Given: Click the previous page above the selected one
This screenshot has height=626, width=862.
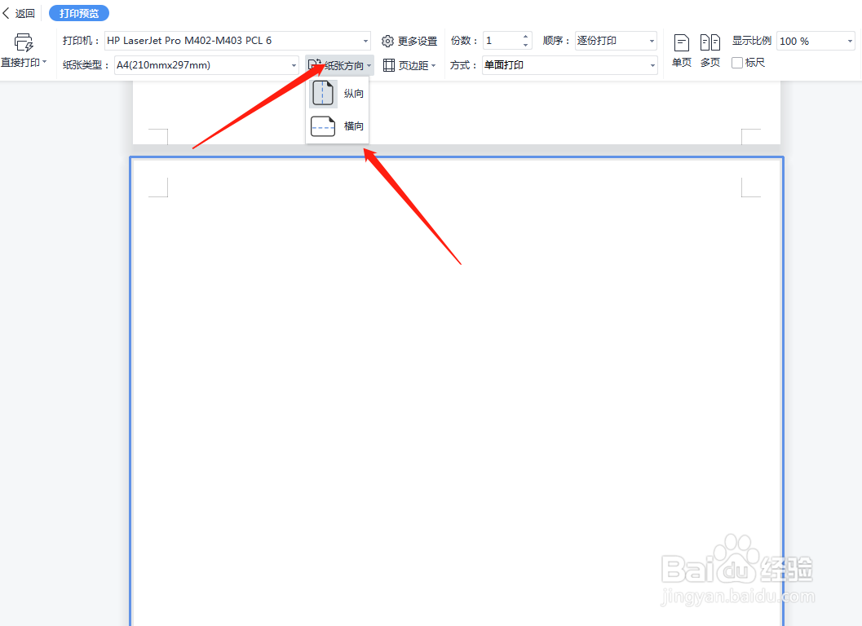Looking at the screenshot, I should 457,112.
